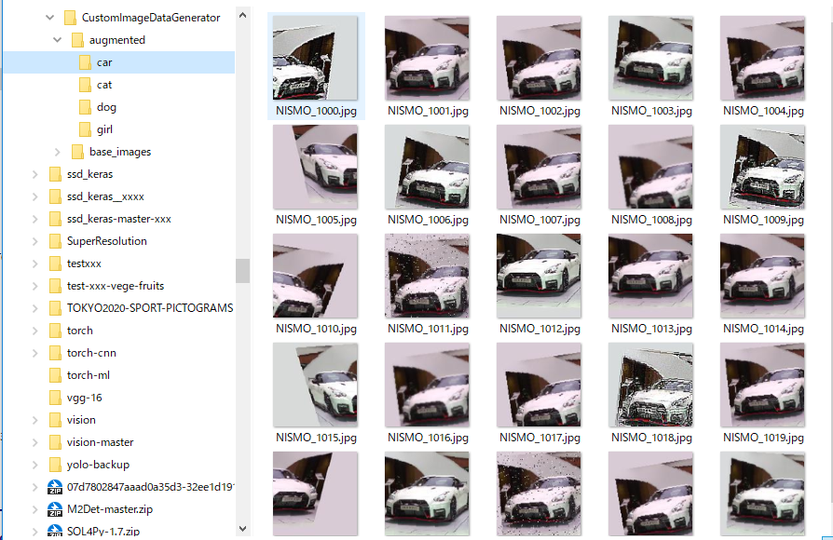Click the ssd_keras-master-xxx folder icon
The width and height of the screenshot is (833, 540).
(55, 219)
